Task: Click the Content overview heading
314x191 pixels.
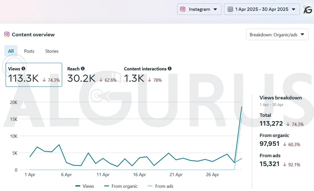Action: [33, 35]
